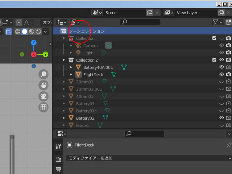232x174 pixels.
Task: Click the Camera data icon
Action: click(108, 45)
